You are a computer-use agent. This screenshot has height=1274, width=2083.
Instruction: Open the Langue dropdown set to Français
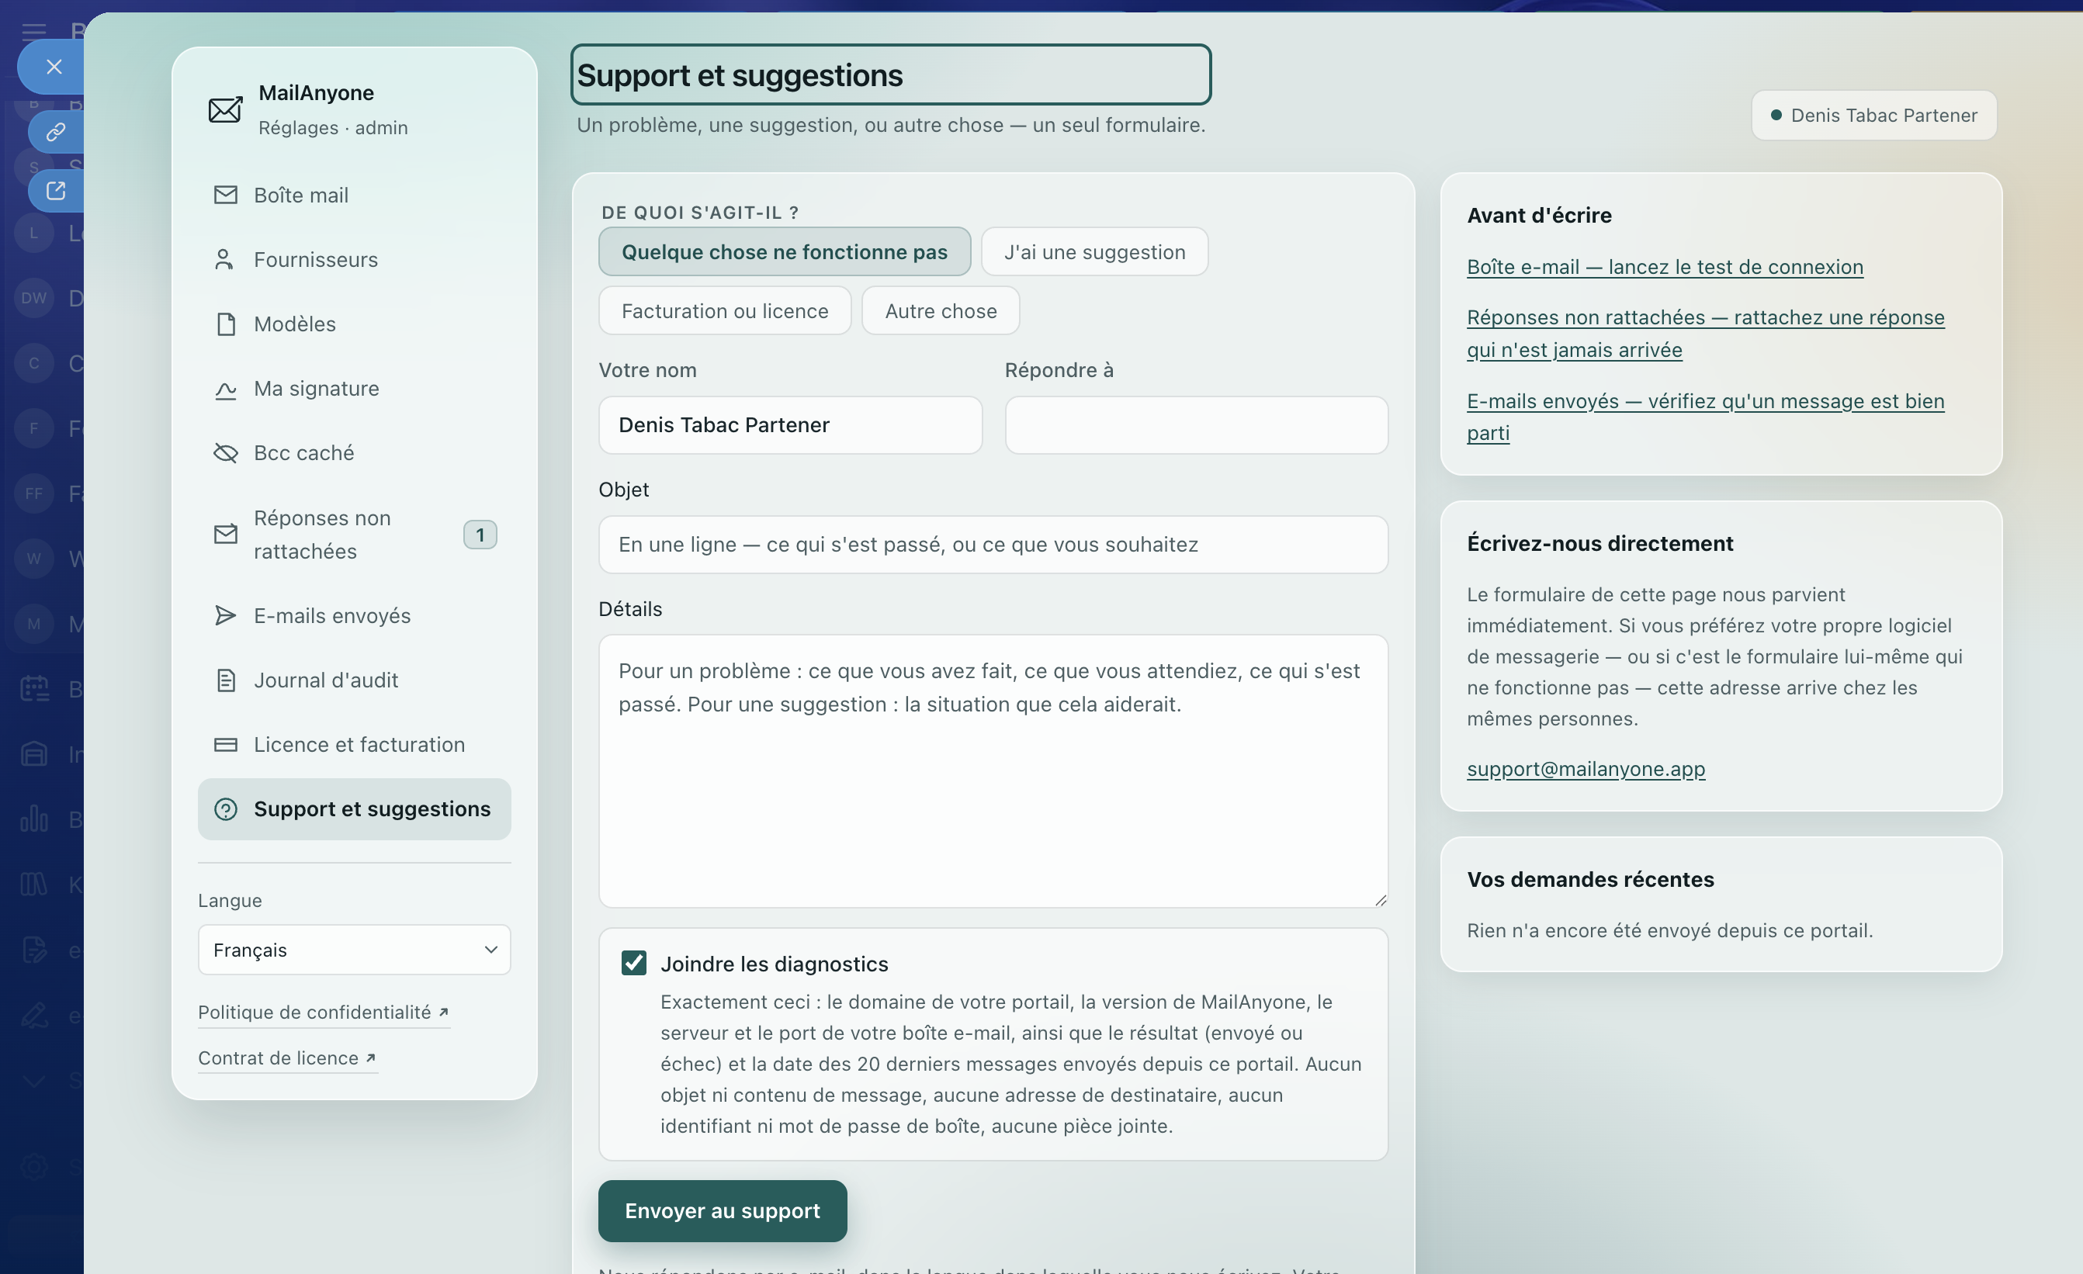[354, 950]
